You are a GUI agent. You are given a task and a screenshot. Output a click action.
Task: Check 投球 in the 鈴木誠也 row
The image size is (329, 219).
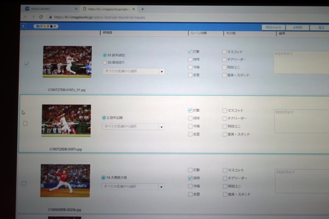click(x=190, y=59)
